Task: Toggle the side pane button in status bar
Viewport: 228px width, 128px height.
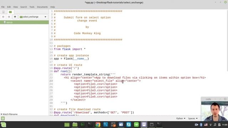Action: click(x=3, y=118)
